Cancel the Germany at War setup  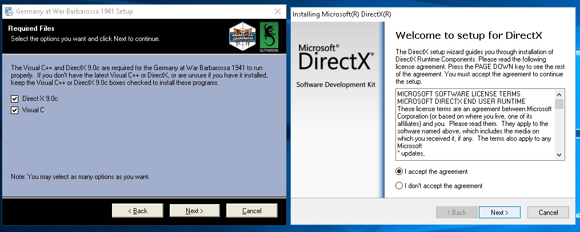[252, 210]
